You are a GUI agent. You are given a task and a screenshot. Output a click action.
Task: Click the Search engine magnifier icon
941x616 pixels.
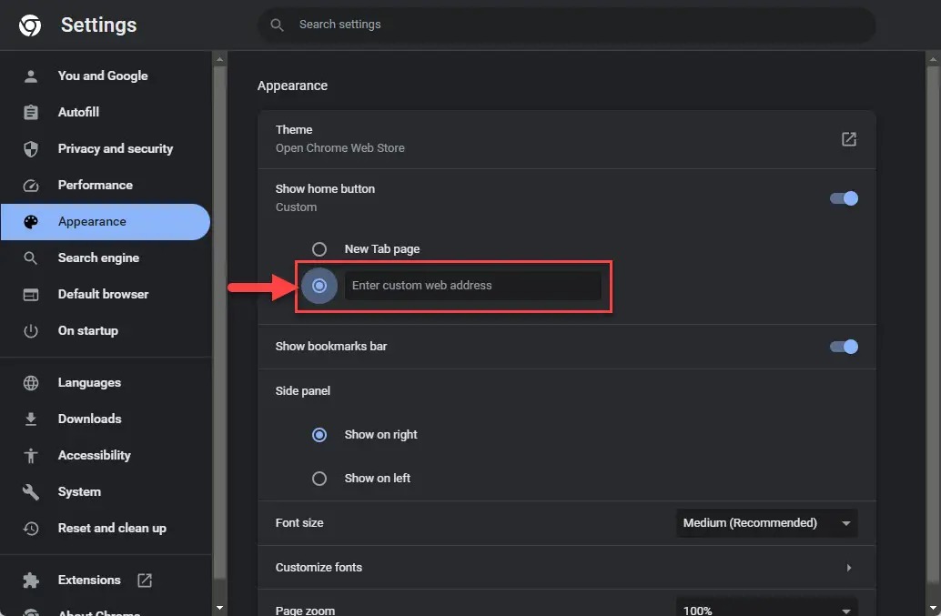[x=31, y=258]
